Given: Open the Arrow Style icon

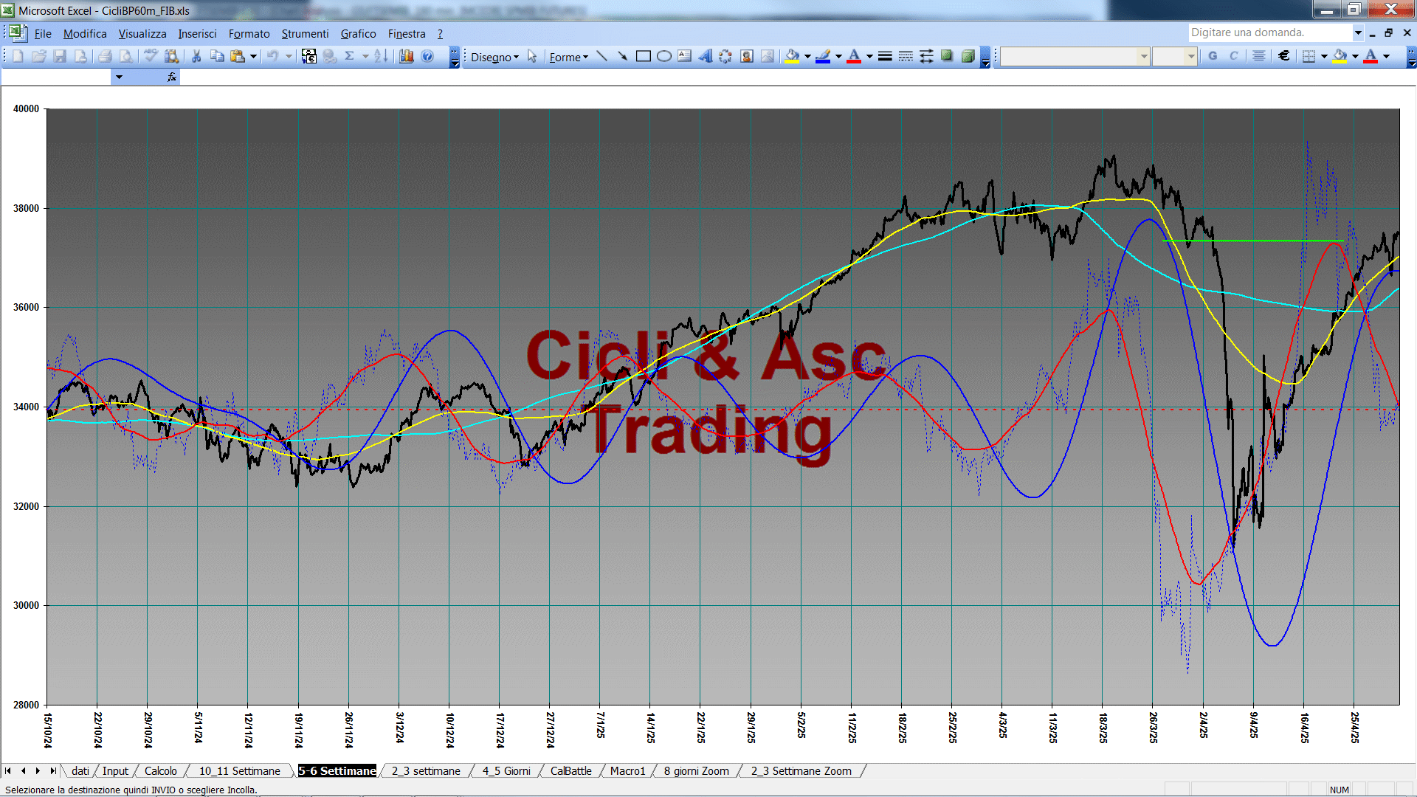Looking at the screenshot, I should pos(926,56).
